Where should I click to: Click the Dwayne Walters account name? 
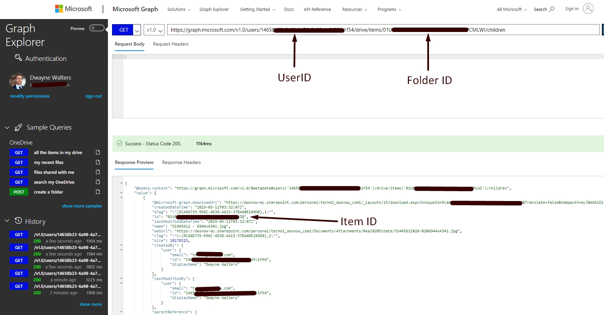[x=50, y=78]
